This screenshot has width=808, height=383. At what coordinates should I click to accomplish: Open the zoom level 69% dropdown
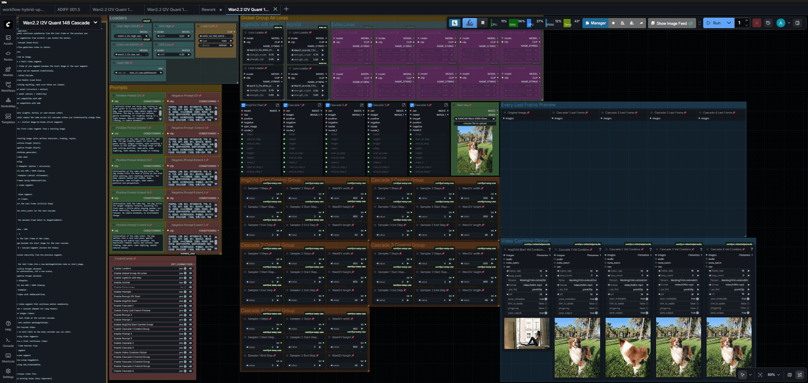point(773,375)
